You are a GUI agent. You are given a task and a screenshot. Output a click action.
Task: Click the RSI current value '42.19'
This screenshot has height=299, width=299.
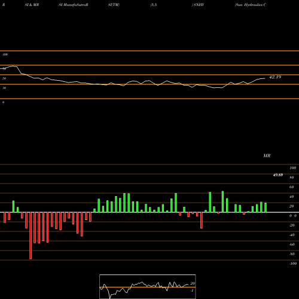[x=275, y=77]
